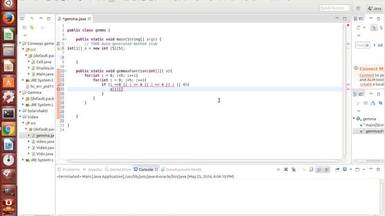
Task: Collapse the Video project node
Action: (20, 117)
